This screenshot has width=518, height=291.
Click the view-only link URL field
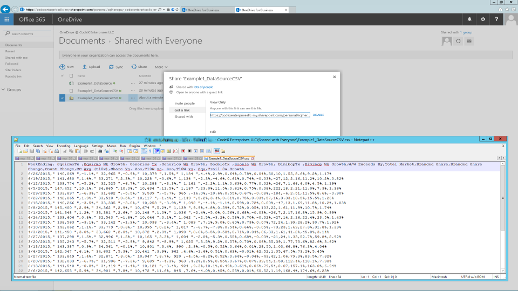[260, 115]
